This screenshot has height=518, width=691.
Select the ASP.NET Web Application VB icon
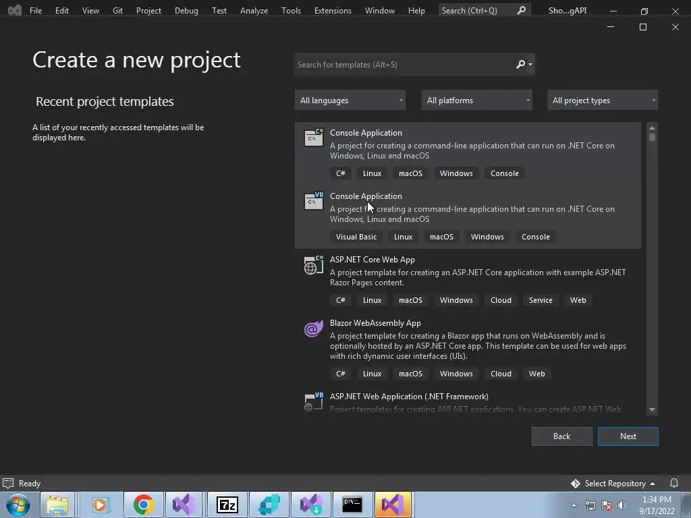pos(314,401)
